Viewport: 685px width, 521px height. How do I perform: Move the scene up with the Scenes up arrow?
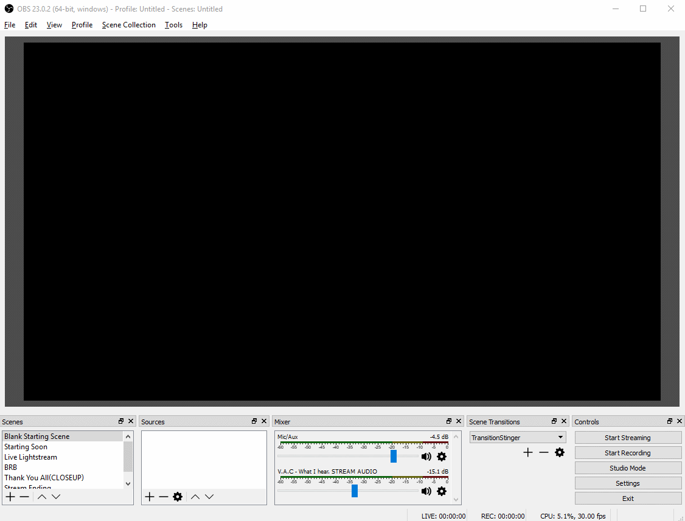[41, 497]
